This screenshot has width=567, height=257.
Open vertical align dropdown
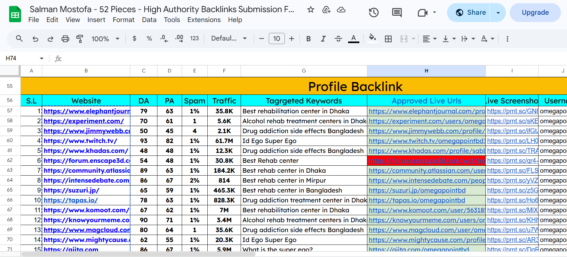[x=449, y=39]
